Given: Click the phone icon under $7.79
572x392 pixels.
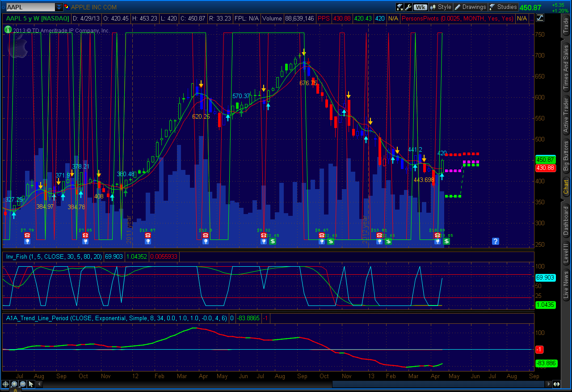Looking at the screenshot, I should coord(27,235).
